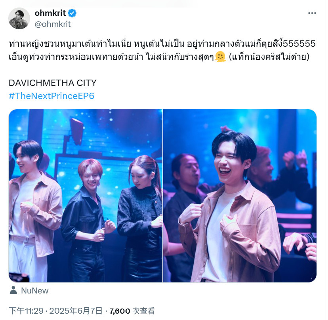The width and height of the screenshot is (328, 320).
Task: Open the three-dot more options menu
Action: (x=312, y=13)
